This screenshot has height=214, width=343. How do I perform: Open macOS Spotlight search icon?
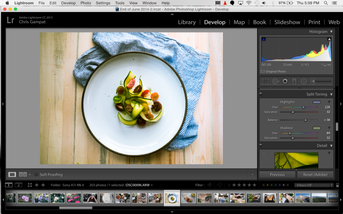[x=326, y=3]
